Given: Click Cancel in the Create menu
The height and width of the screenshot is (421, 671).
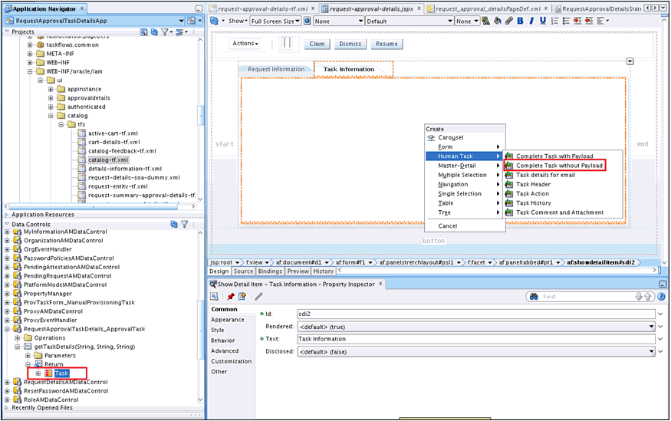Looking at the screenshot, I should pos(447,226).
